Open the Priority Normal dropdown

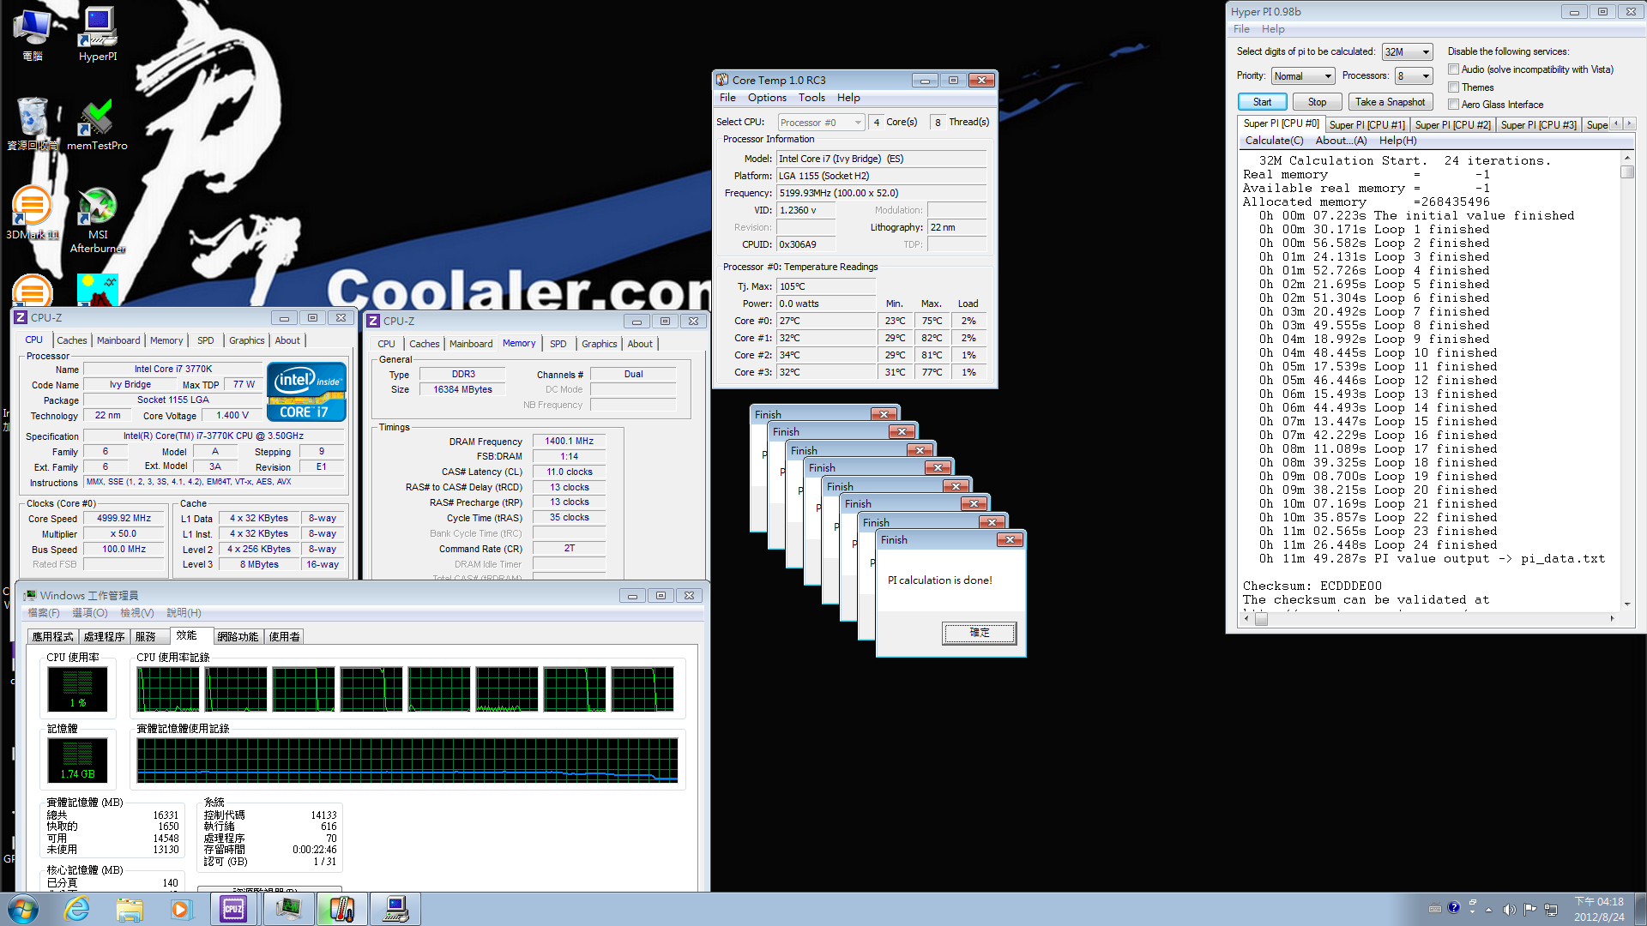pos(1302,76)
